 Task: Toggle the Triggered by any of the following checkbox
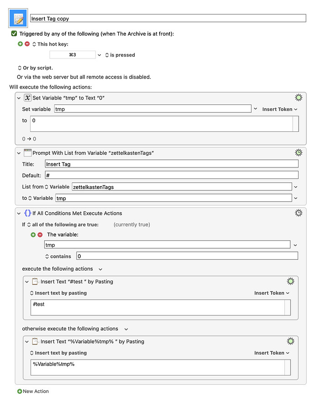click(14, 34)
